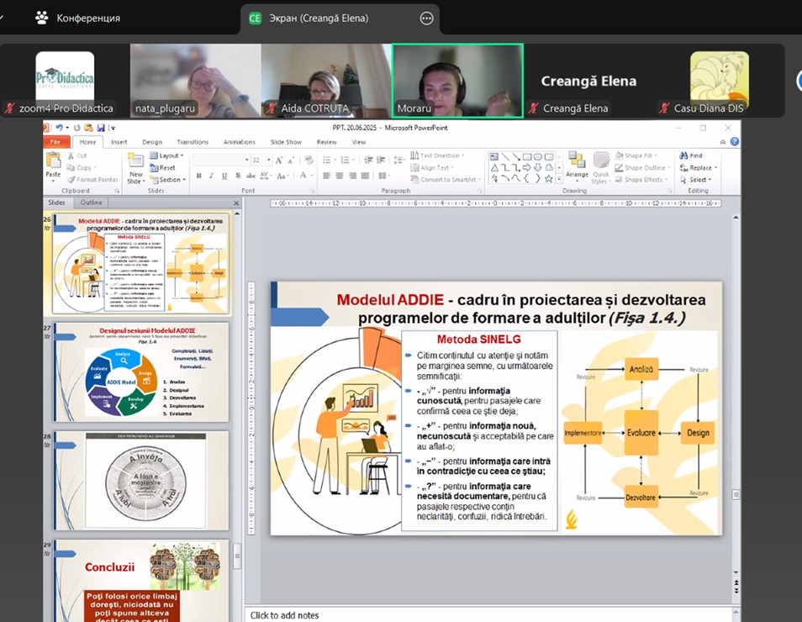Image resolution: width=802 pixels, height=622 pixels.
Task: Select the right arrow shape
Action: click(527, 168)
